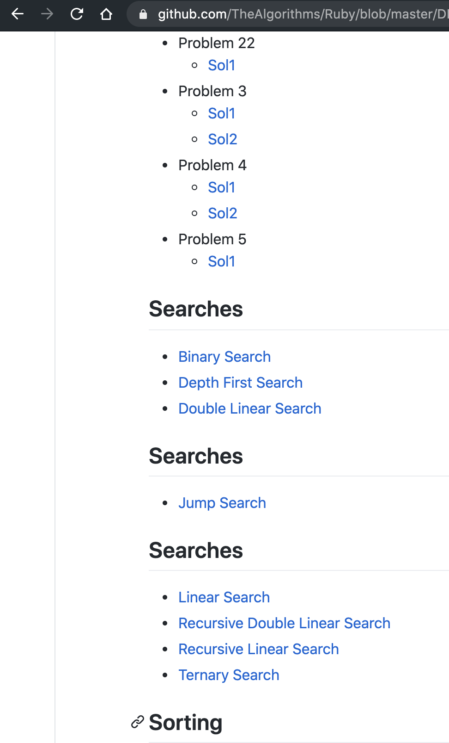Image resolution: width=449 pixels, height=743 pixels.
Task: Click the padlock security icon in address bar
Action: [143, 14]
